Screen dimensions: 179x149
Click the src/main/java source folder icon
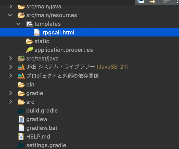21,7
